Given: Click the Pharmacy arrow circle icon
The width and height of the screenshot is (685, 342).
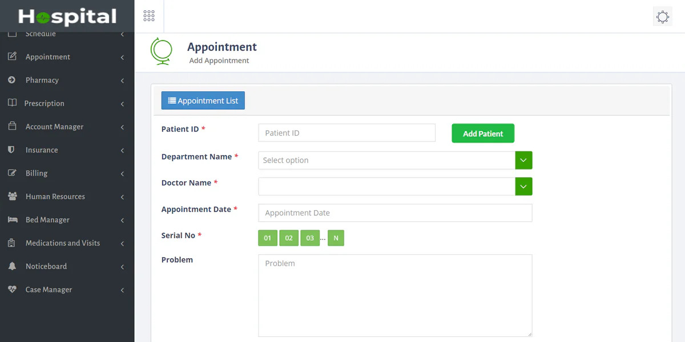Looking at the screenshot, I should pos(12,80).
